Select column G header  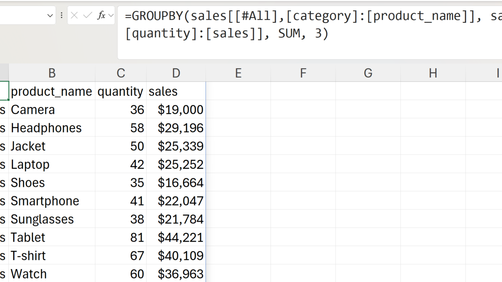(368, 73)
